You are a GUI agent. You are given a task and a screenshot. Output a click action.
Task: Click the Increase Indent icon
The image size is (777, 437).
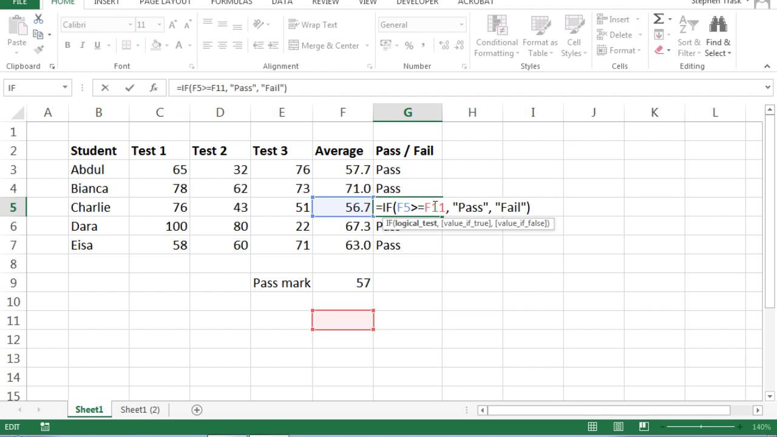[x=274, y=45]
